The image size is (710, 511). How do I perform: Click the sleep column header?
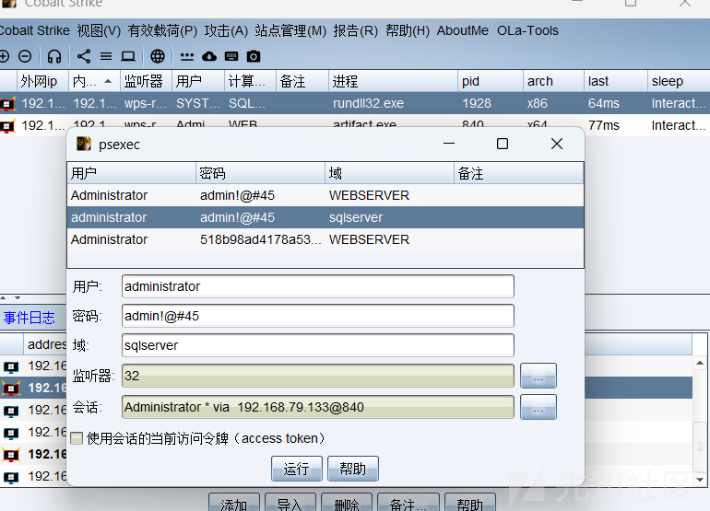679,81
